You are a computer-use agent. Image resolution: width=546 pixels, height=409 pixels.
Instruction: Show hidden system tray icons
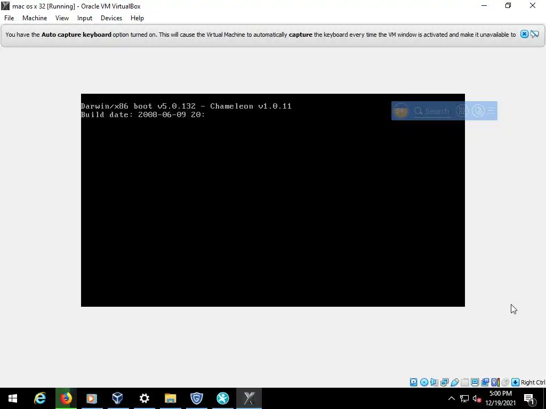[x=451, y=398]
